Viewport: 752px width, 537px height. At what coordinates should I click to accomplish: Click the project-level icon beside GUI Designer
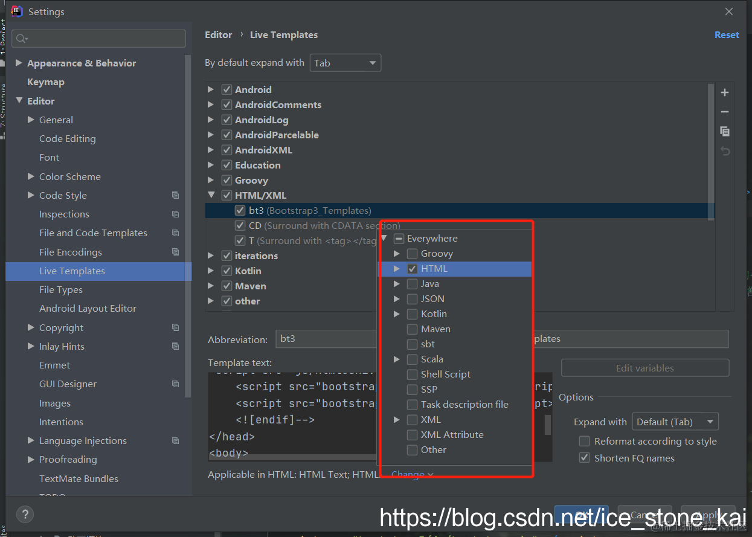click(x=175, y=384)
